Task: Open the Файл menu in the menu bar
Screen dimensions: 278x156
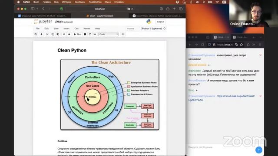Action: point(36,2)
